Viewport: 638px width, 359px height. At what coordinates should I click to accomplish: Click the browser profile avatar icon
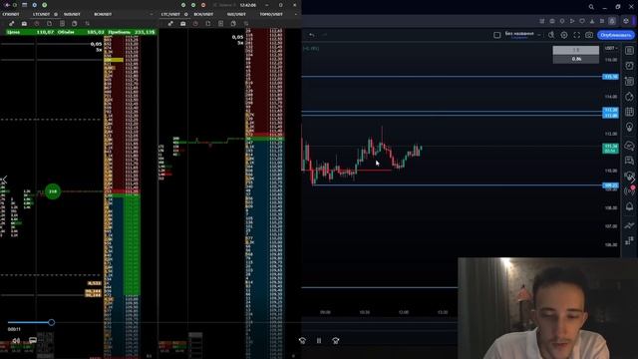[x=626, y=21]
